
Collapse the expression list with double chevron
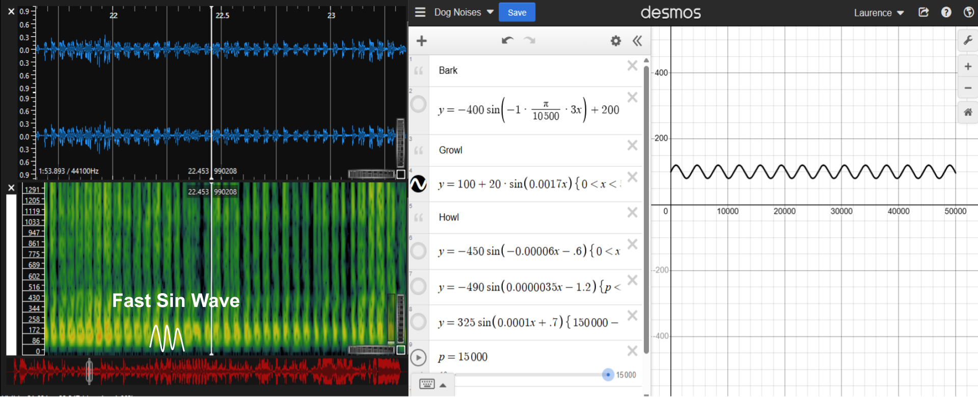[637, 41]
